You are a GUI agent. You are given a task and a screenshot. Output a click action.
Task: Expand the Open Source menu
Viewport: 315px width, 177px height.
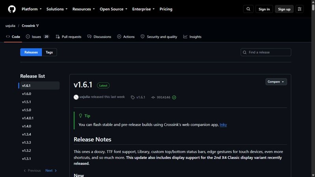click(113, 9)
